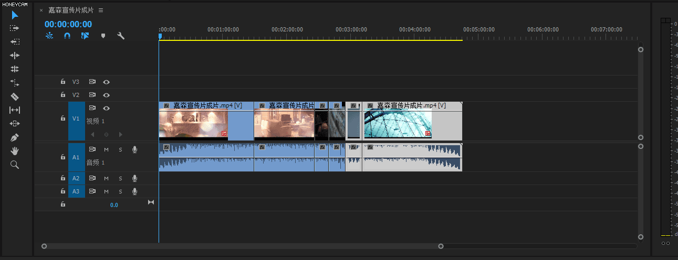
Task: Toggle lock on the master track row
Action: click(62, 204)
